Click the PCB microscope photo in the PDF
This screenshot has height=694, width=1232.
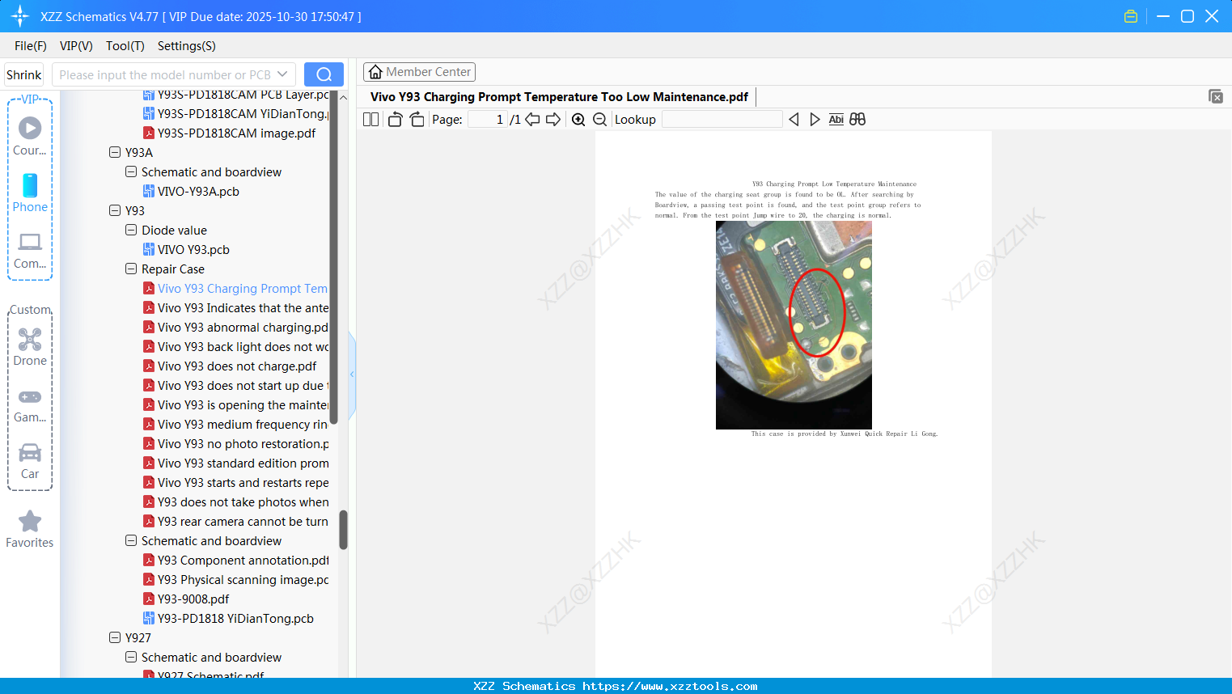point(794,325)
